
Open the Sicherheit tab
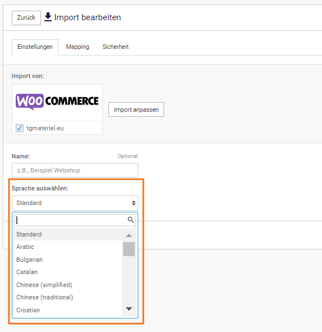(x=115, y=47)
